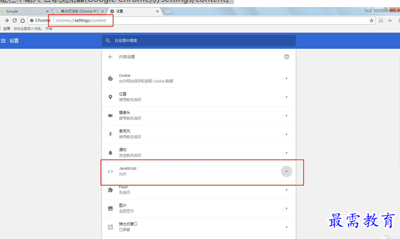Expand the 摄像头 settings arrow
The image size is (400, 239).
tap(286, 116)
